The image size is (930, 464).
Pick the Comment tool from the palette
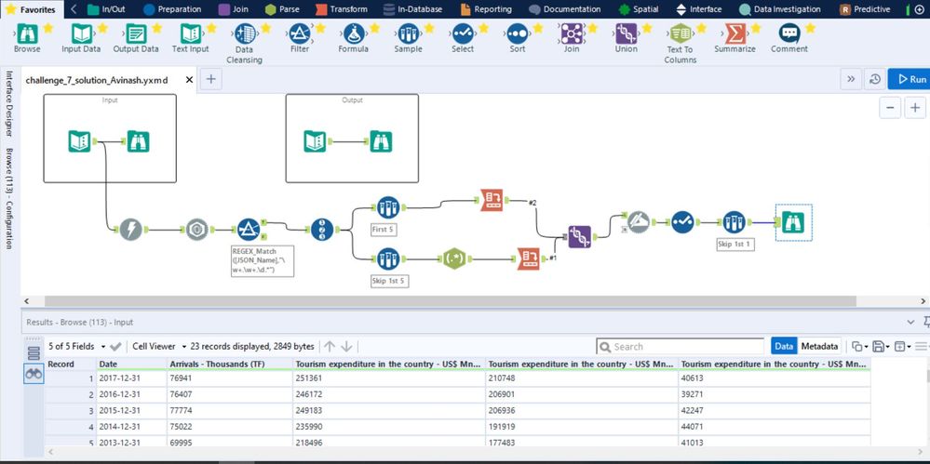pos(788,33)
